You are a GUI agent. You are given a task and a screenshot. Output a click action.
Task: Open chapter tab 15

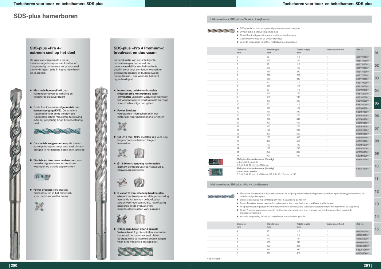pyautogui.click(x=377, y=229)
